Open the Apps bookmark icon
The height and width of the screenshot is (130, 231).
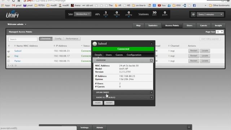[3, 5]
